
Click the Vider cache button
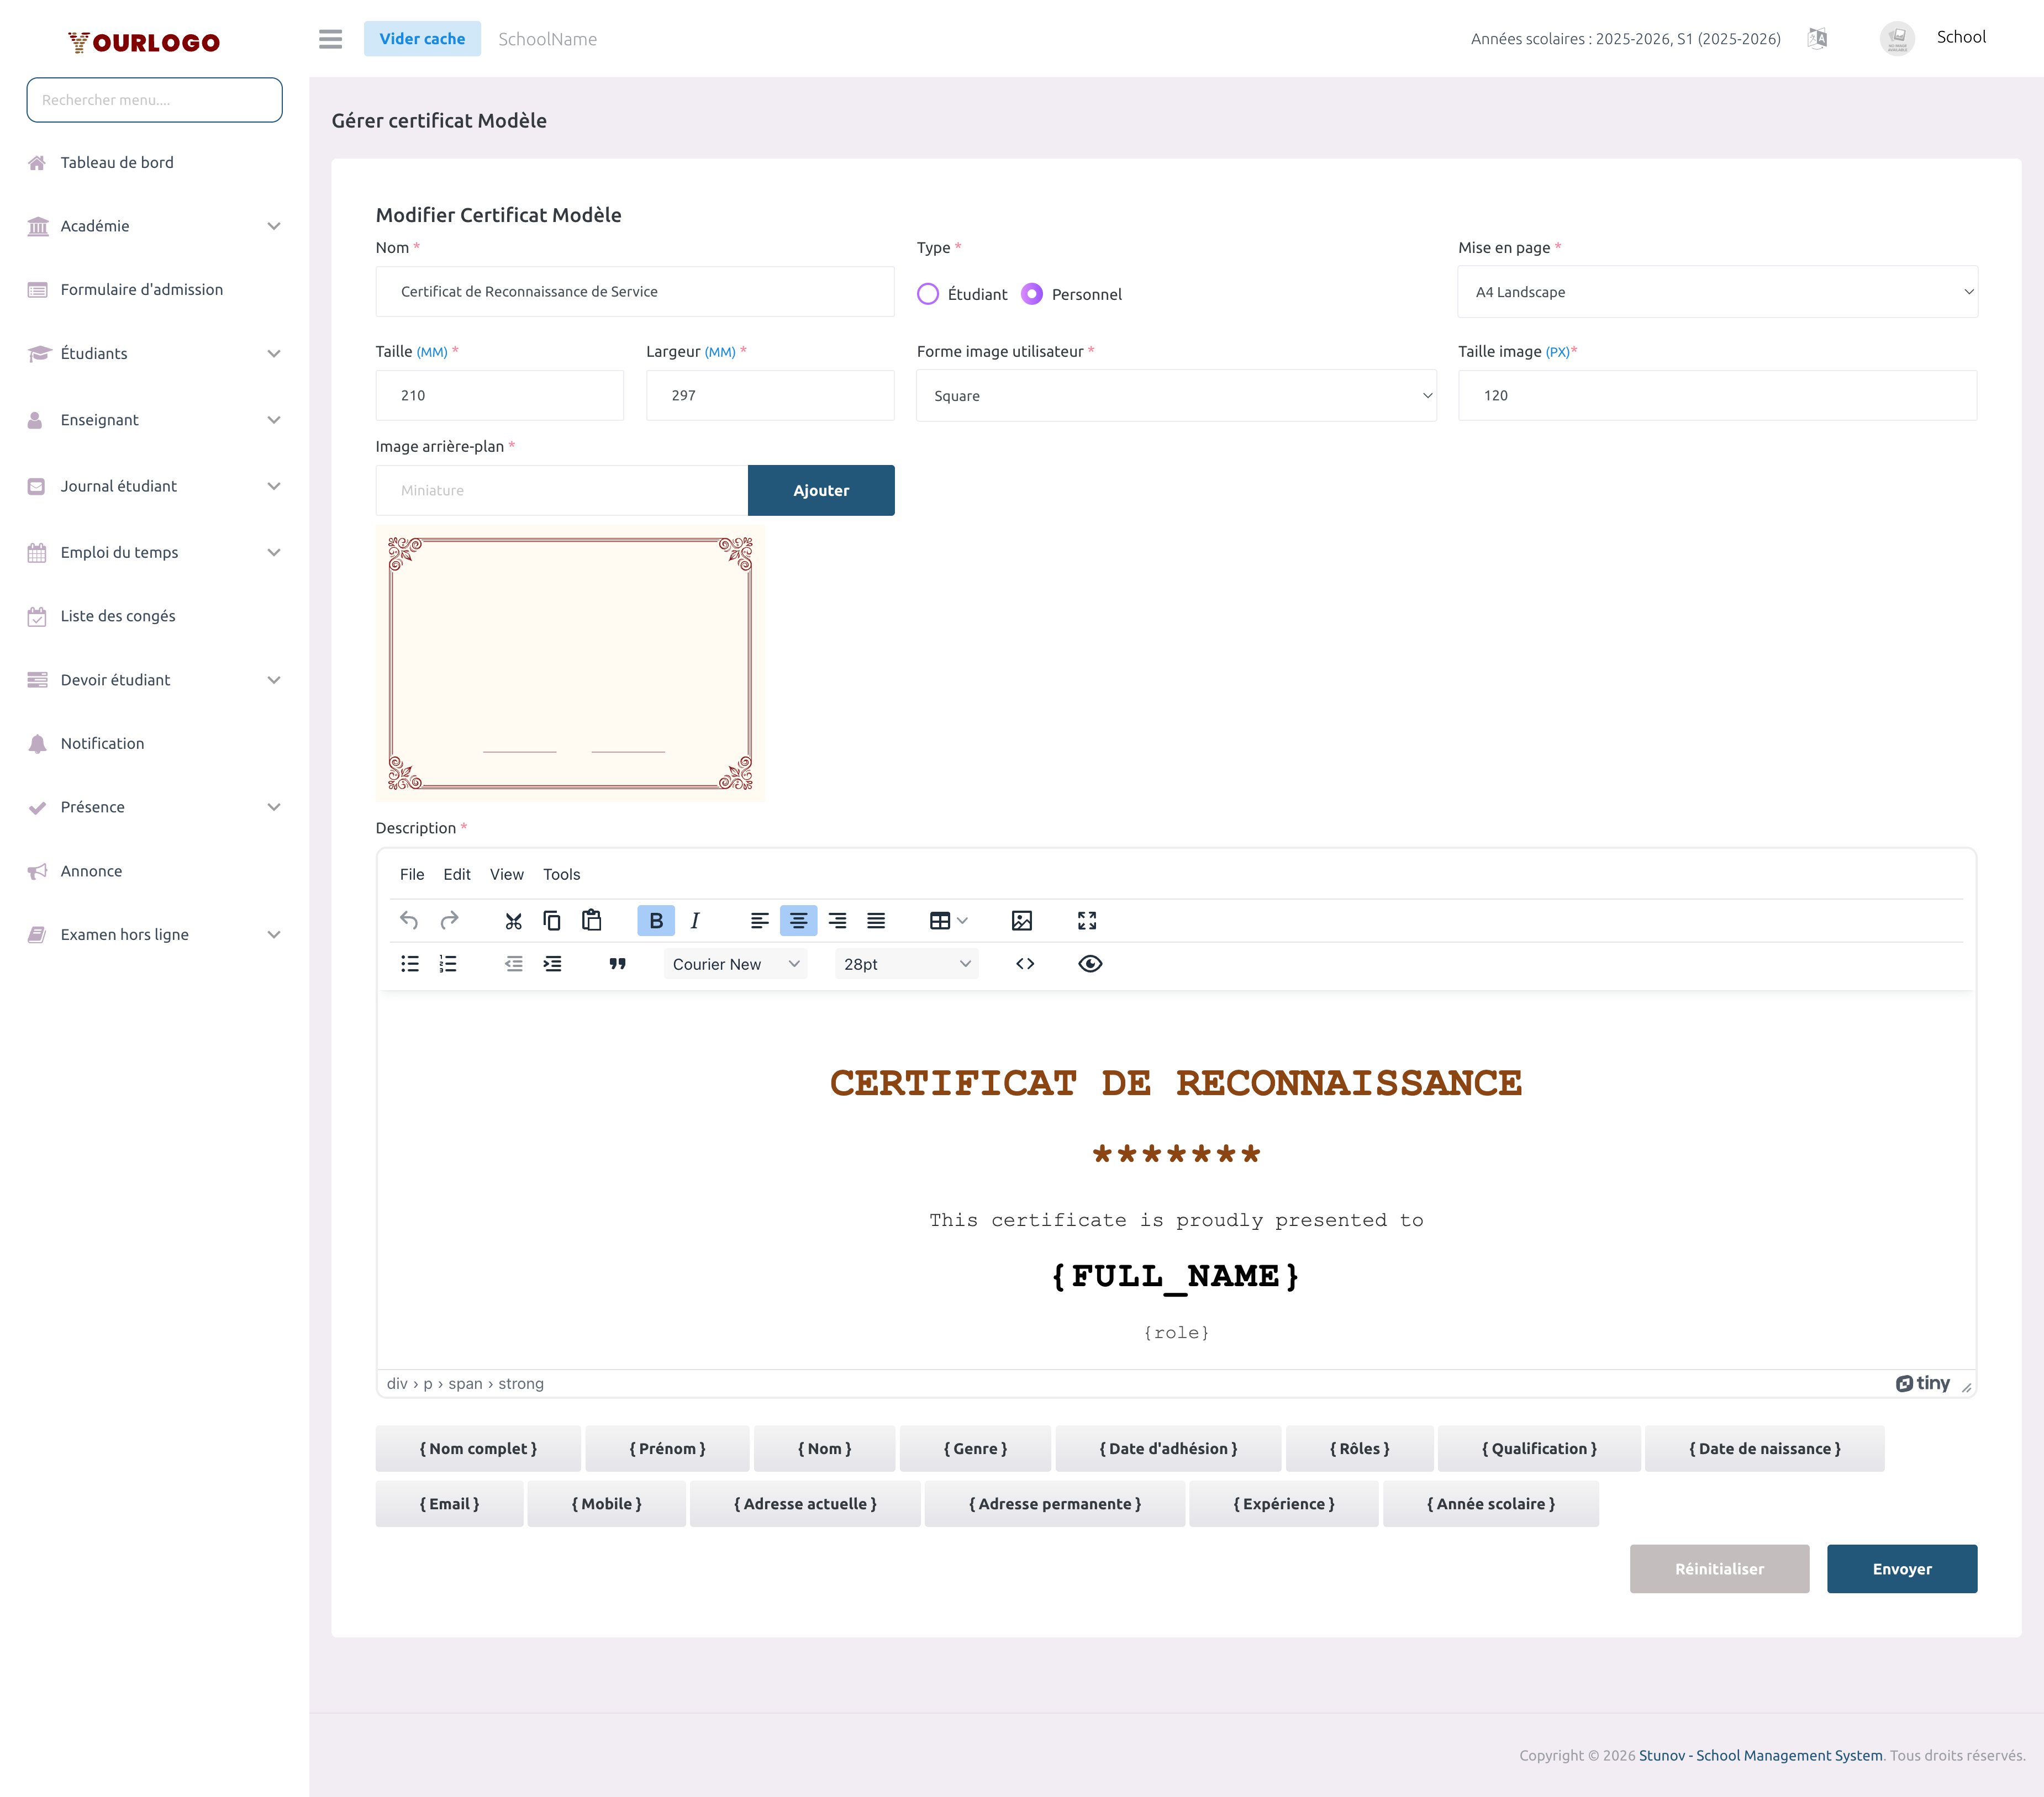click(422, 38)
